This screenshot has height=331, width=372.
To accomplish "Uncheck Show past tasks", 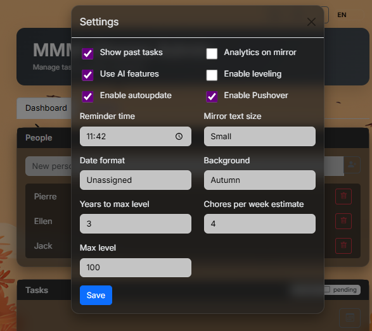I will pyautogui.click(x=87, y=53).
